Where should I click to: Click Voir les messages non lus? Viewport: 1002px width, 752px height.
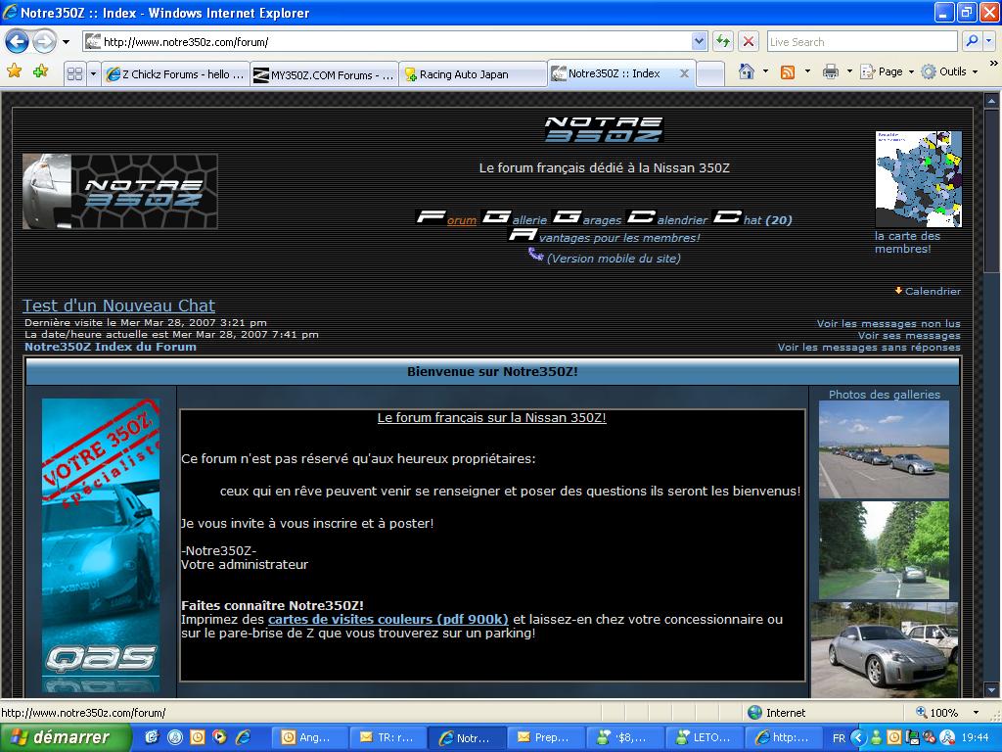coord(888,323)
